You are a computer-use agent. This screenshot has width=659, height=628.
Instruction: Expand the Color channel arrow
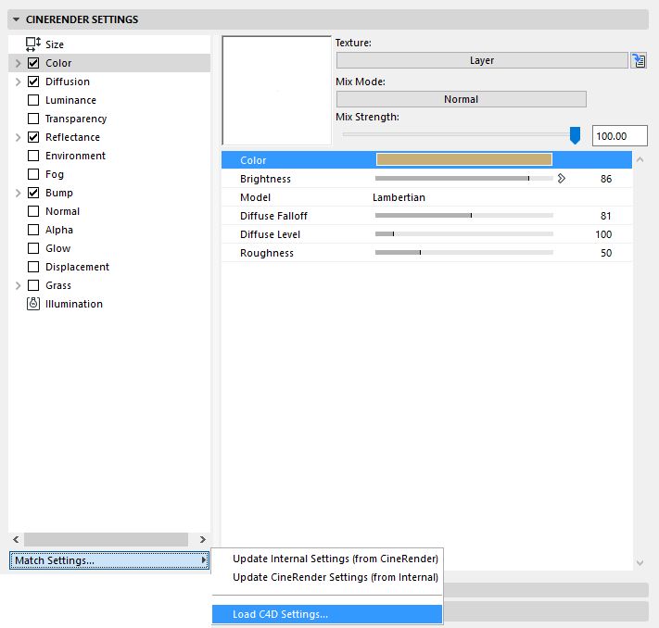point(18,63)
